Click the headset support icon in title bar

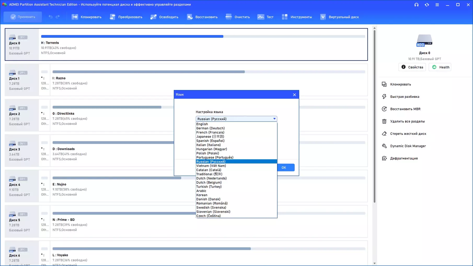(x=417, y=5)
